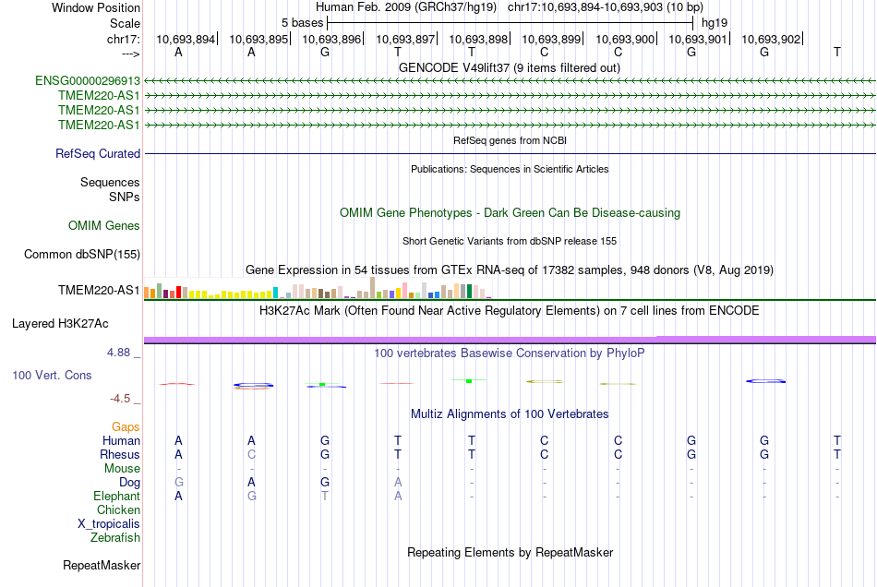Click the chr17: ruler label
The width and height of the screenshot is (877, 587).
124,39
